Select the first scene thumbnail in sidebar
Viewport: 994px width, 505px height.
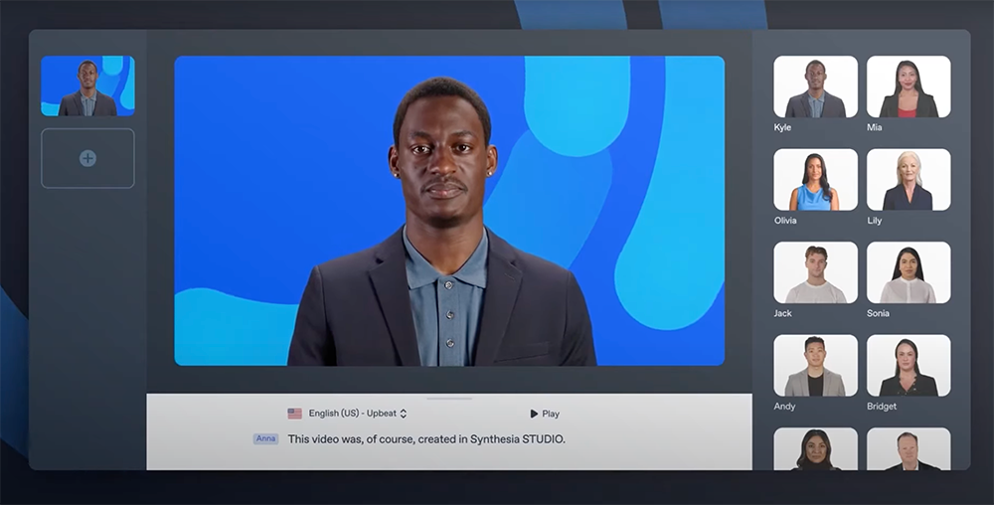(87, 86)
